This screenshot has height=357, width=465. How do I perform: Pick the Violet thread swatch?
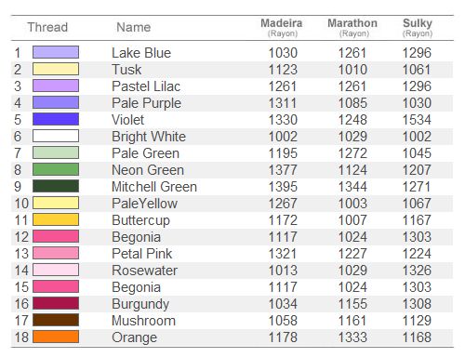56,119
